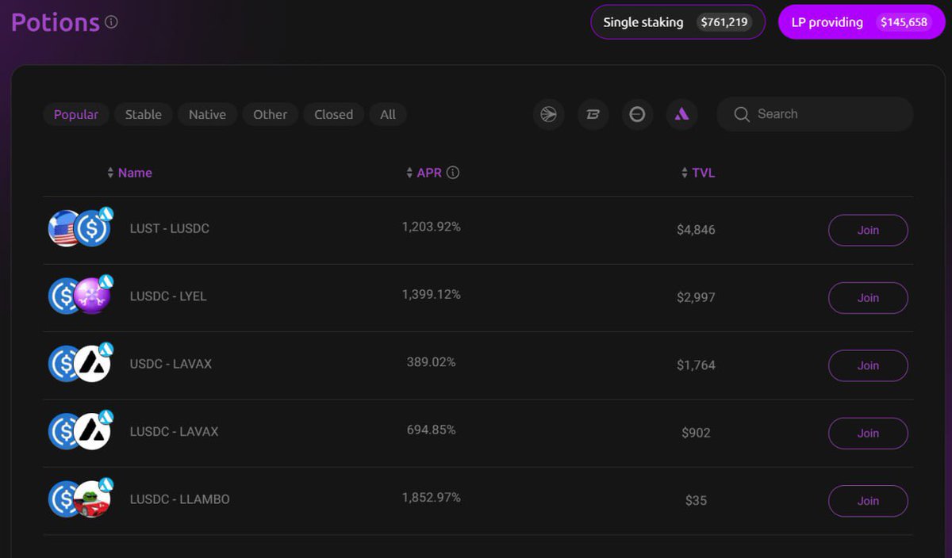Click the USDC - LAVAX pool name
Viewport: 952px width, 558px height.
[x=171, y=364]
